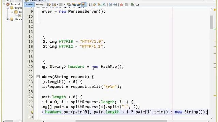Find next occurrence in the editor
Image resolution: width=218 pixels, height=122 pixels.
79,5
